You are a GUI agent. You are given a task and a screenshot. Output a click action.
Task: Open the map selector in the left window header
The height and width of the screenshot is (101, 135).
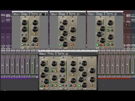[x=35, y=14]
